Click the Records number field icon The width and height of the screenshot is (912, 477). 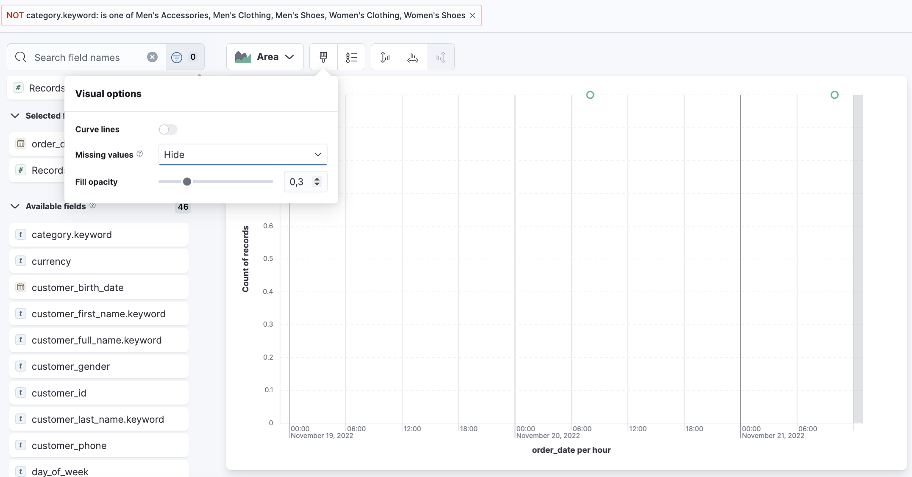(18, 88)
